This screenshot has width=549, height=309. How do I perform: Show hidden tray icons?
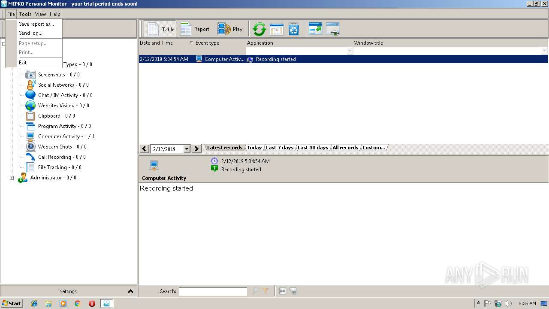click(x=478, y=303)
